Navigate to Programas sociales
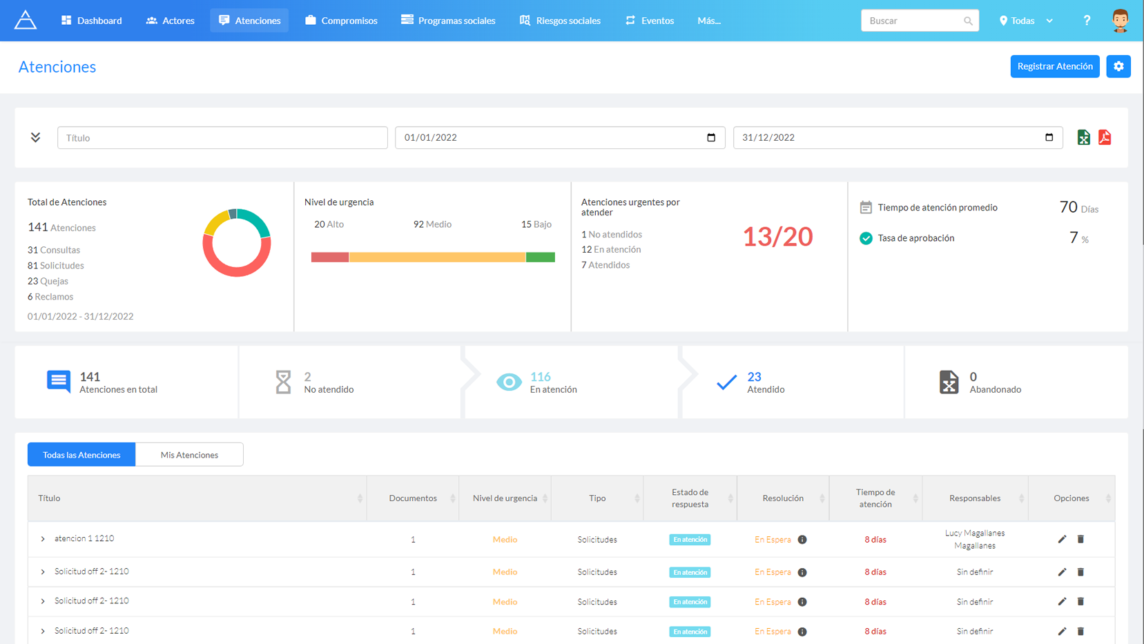 [x=448, y=21]
